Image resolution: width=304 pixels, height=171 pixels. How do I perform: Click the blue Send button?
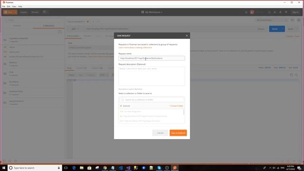(x=275, y=29)
